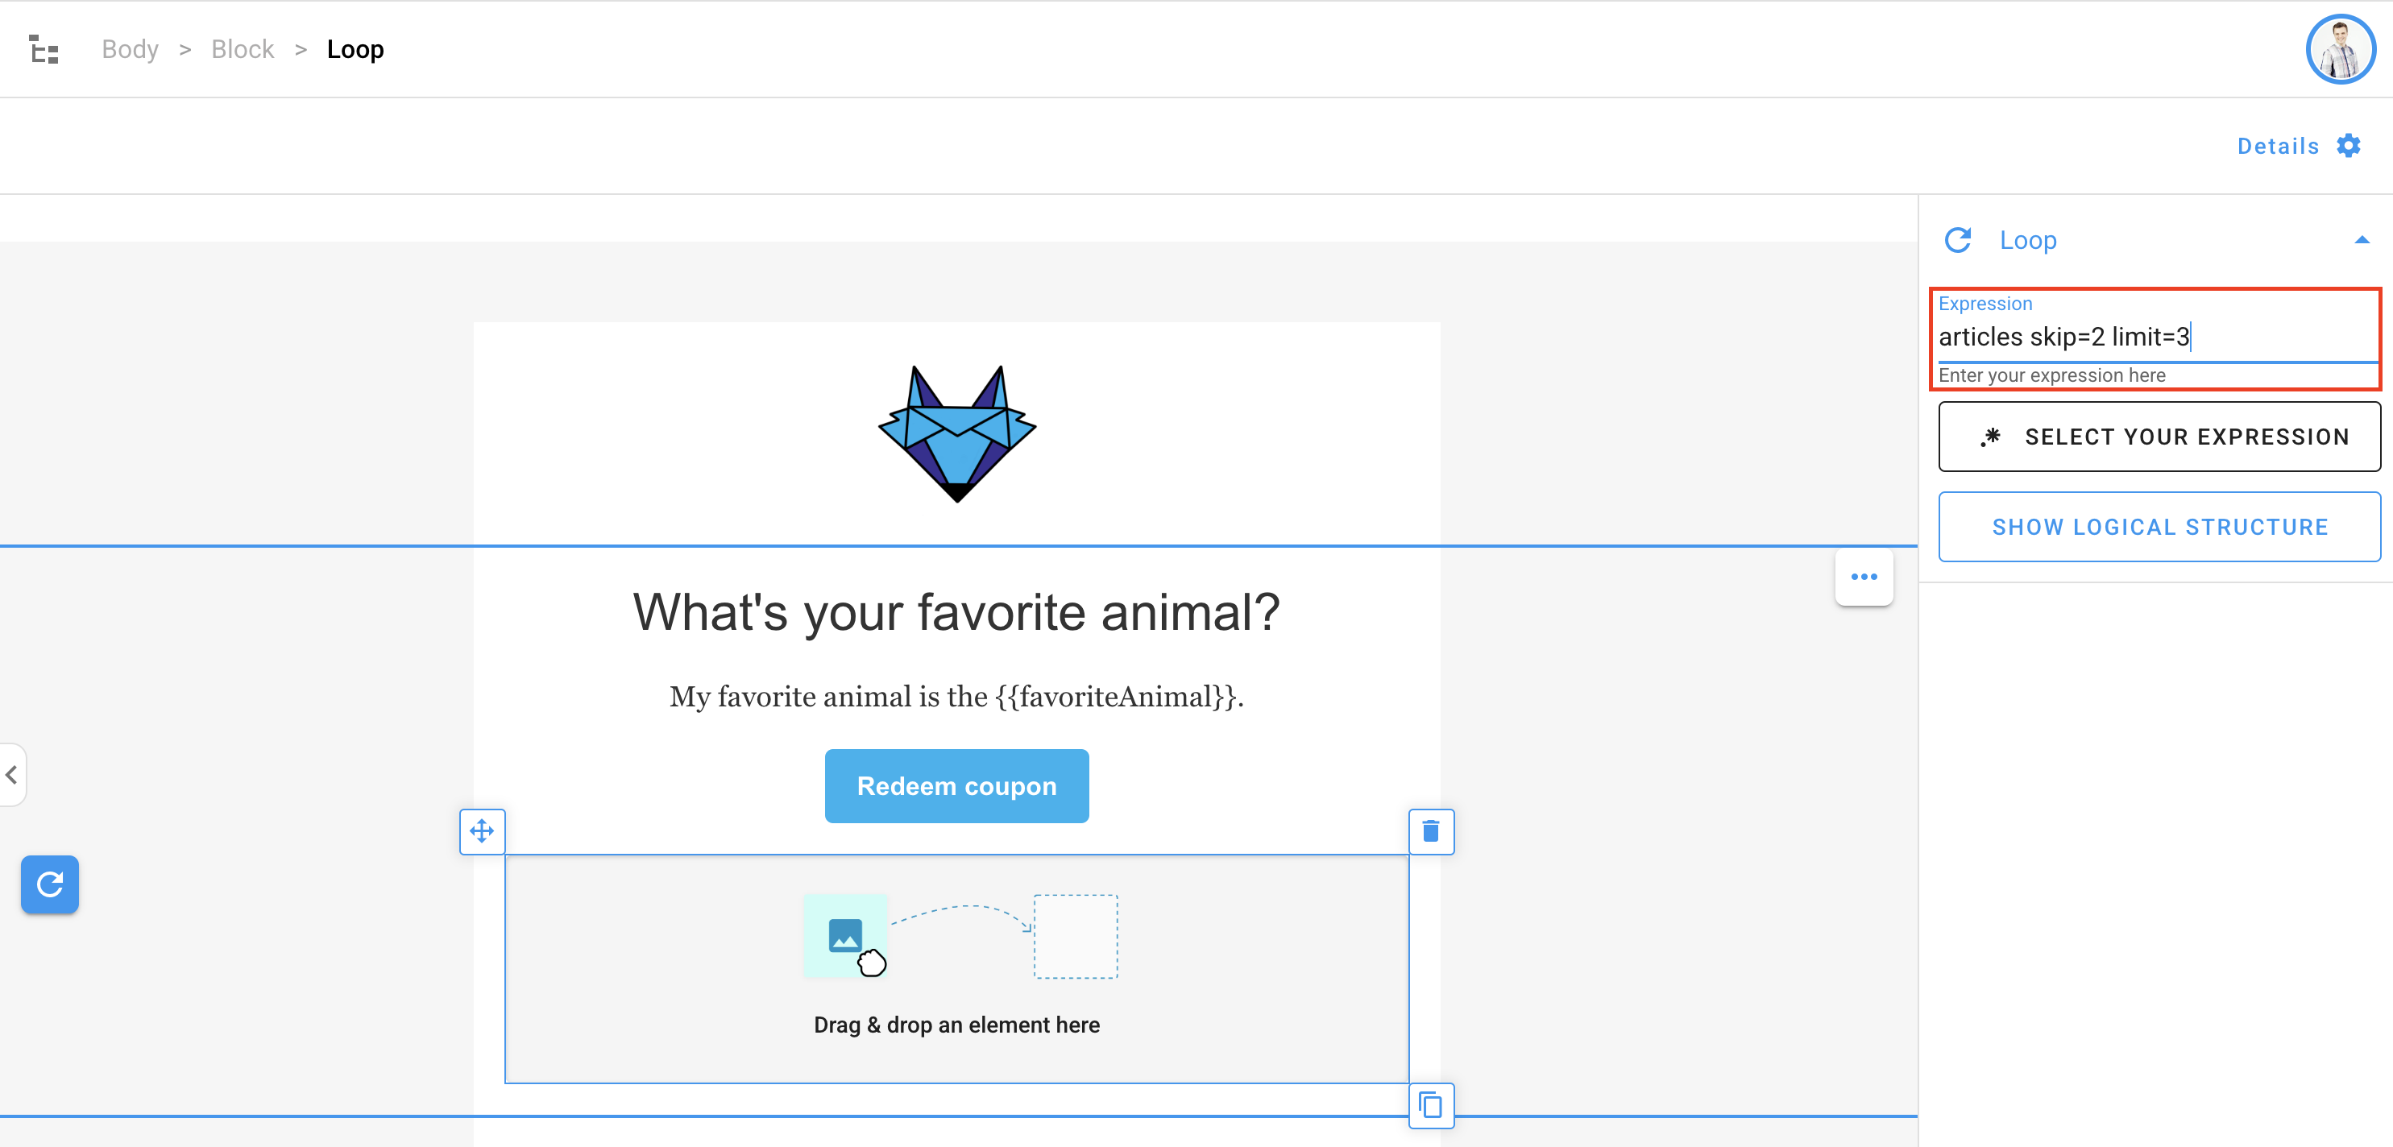
Task: Click the blue fox logo image
Action: [x=957, y=433]
